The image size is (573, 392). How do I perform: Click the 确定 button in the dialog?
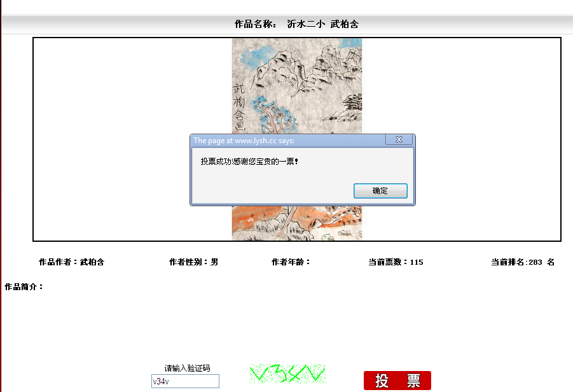pyautogui.click(x=380, y=191)
